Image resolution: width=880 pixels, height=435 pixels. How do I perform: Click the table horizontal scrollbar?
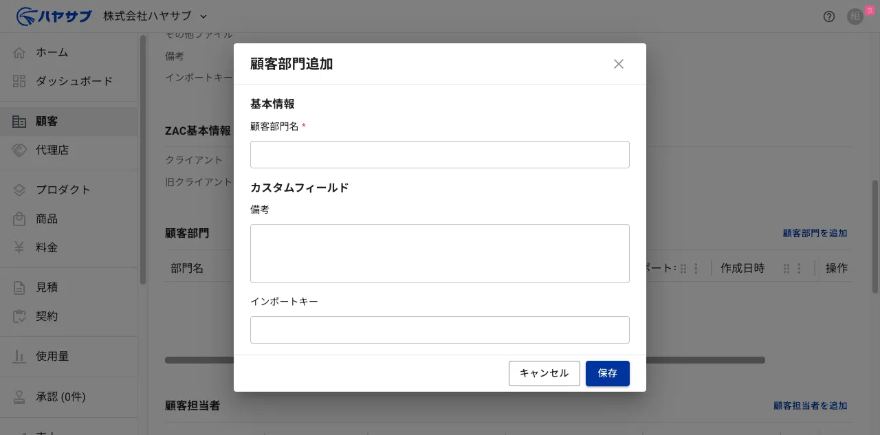click(465, 360)
